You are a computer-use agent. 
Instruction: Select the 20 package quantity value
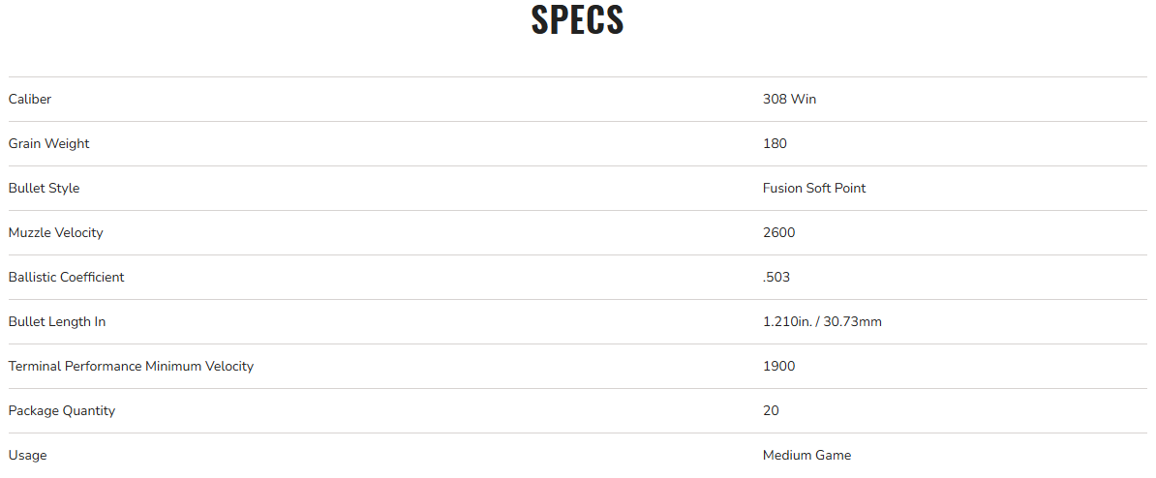tap(771, 410)
